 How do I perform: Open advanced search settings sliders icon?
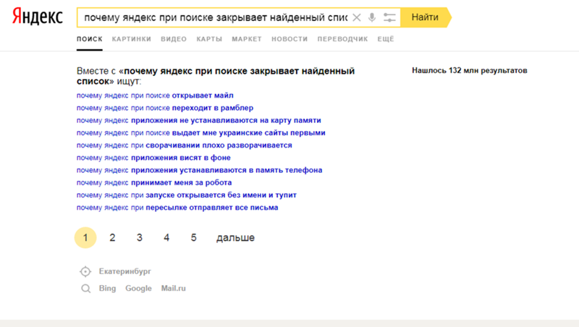(x=389, y=17)
